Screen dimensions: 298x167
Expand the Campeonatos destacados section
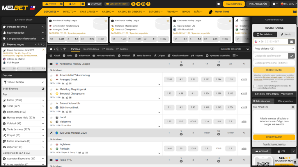(24, 39)
